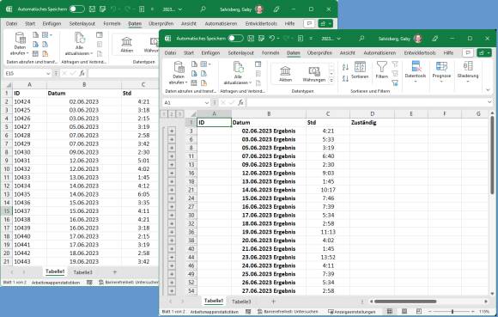Viewport: 498px width, 317px height.
Task: Expand the 14.06.2023 Ergebnis group
Action: 172,190
